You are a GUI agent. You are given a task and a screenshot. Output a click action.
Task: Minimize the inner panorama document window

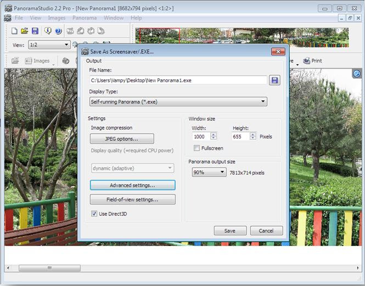[x=341, y=18]
